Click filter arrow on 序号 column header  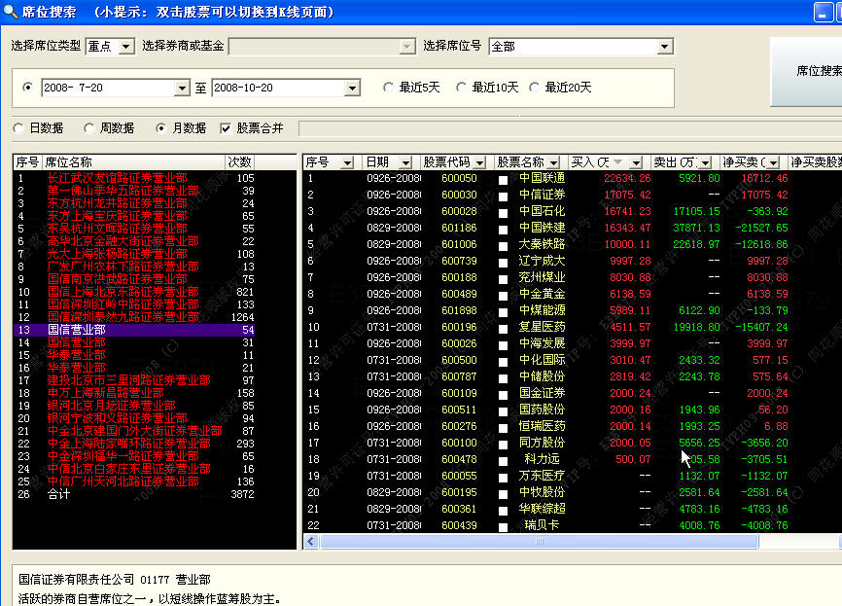[x=348, y=162]
